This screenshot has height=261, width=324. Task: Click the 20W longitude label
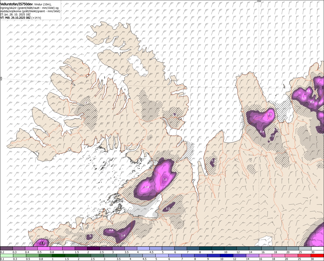259,1
